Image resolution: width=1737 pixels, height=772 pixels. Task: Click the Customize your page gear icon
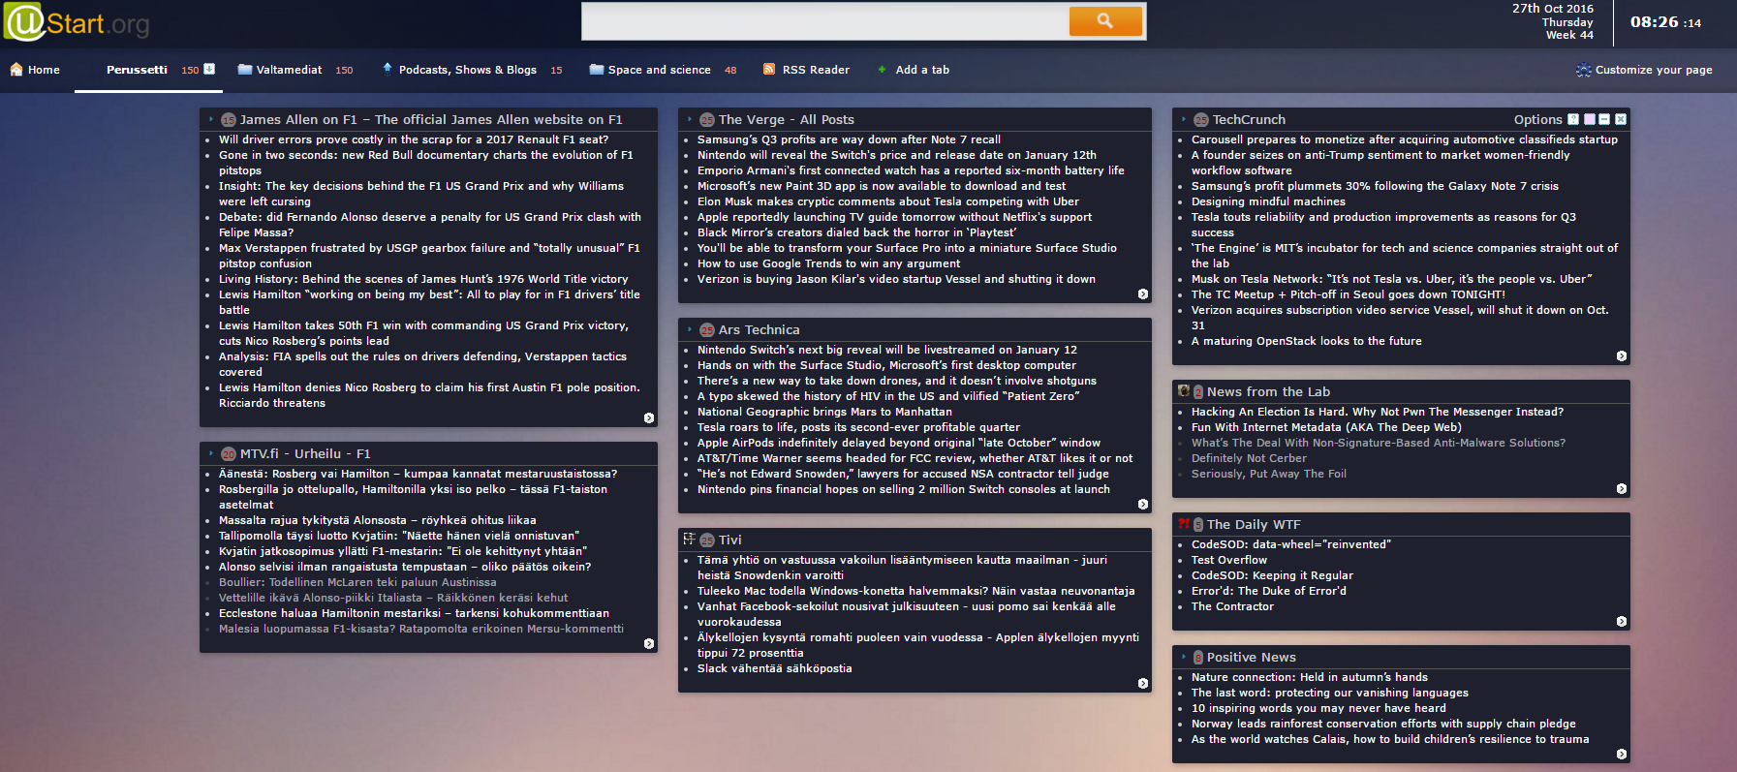[1583, 70]
